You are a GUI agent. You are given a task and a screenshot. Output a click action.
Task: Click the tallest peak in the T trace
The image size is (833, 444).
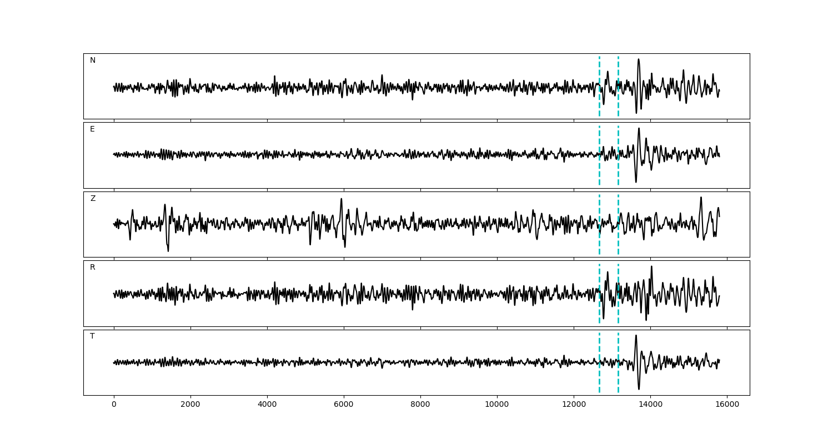[636, 336]
